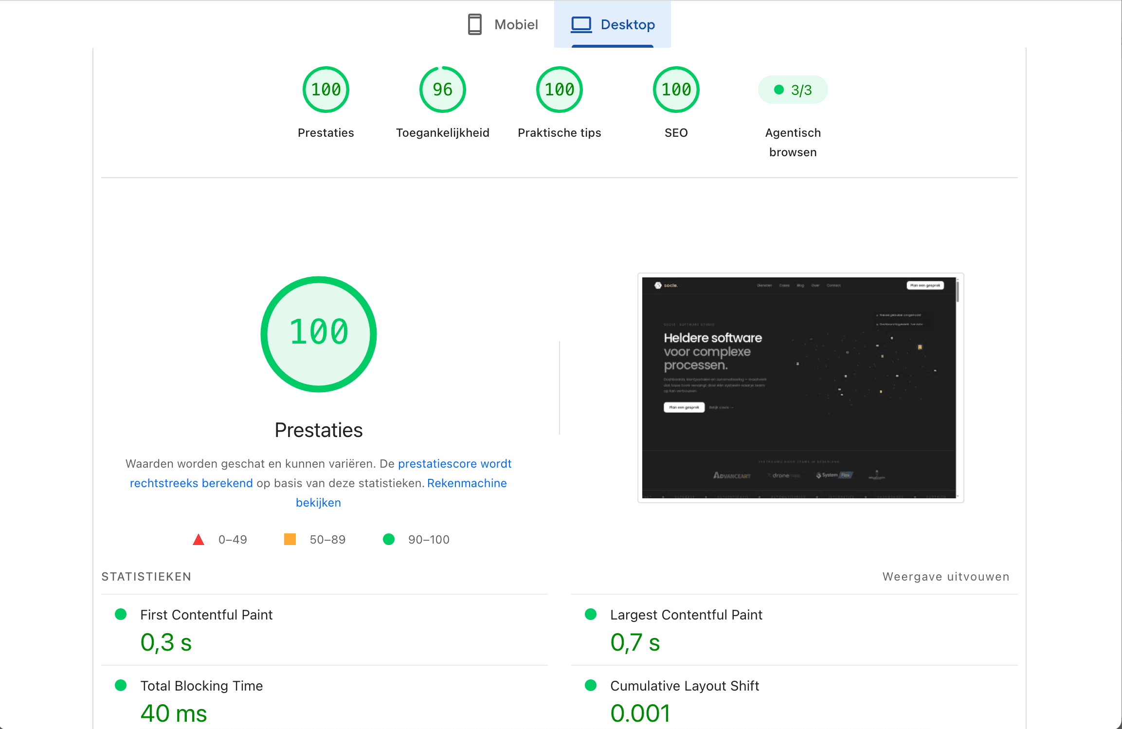Click Weergave uitvouwen to expand metrics

pyautogui.click(x=946, y=577)
